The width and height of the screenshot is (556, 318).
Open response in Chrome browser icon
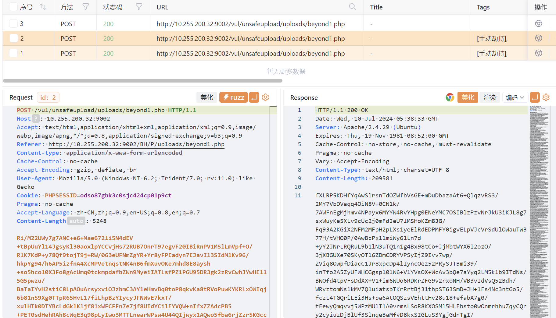(x=450, y=97)
